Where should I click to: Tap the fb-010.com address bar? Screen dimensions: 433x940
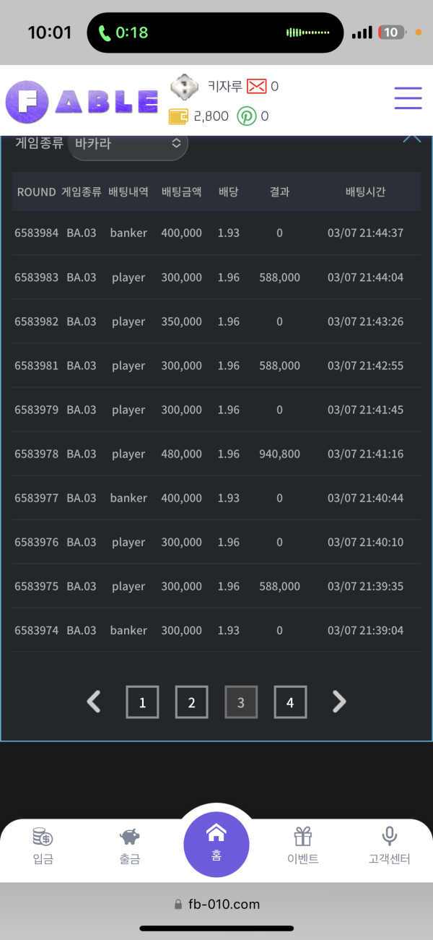[216, 904]
